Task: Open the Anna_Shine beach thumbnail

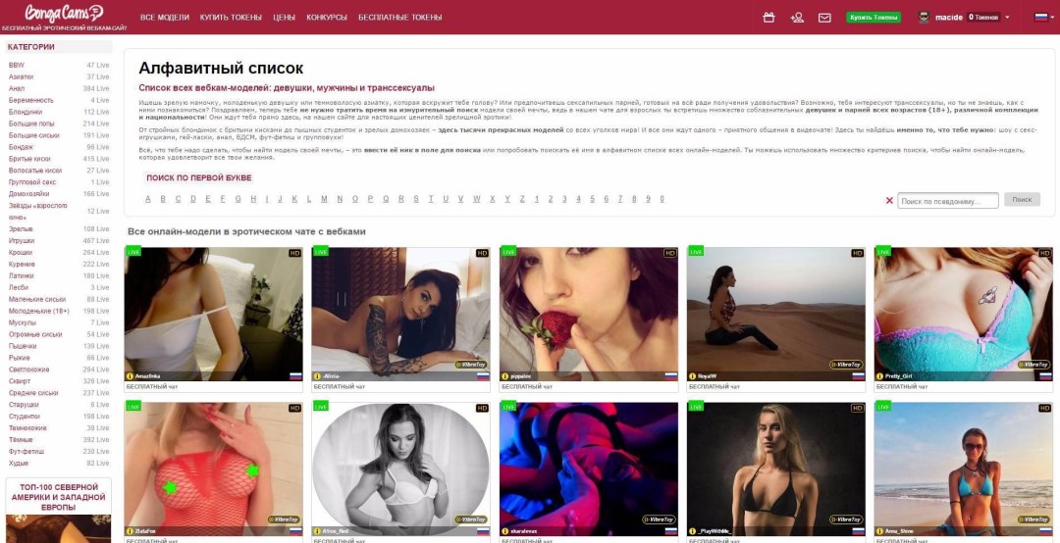Action: tap(964, 469)
